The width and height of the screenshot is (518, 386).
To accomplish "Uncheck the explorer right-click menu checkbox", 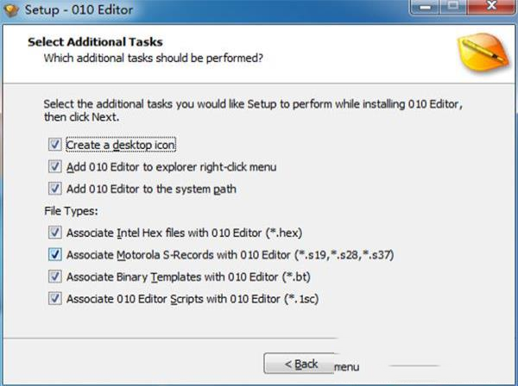I will (x=55, y=166).
